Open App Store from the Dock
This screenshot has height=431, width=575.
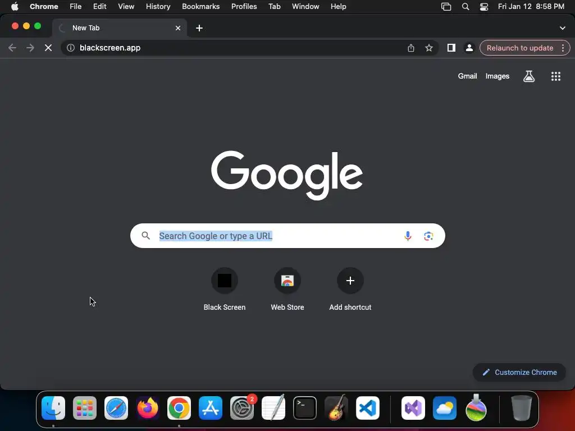pyautogui.click(x=211, y=407)
